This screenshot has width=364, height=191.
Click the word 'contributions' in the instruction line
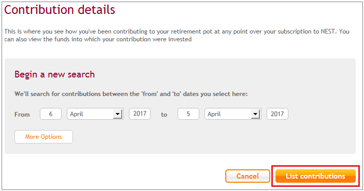tap(81, 94)
